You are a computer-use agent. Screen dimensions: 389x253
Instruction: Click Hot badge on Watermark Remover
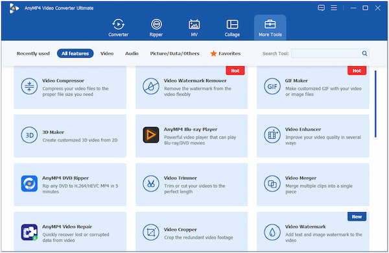[x=235, y=71]
